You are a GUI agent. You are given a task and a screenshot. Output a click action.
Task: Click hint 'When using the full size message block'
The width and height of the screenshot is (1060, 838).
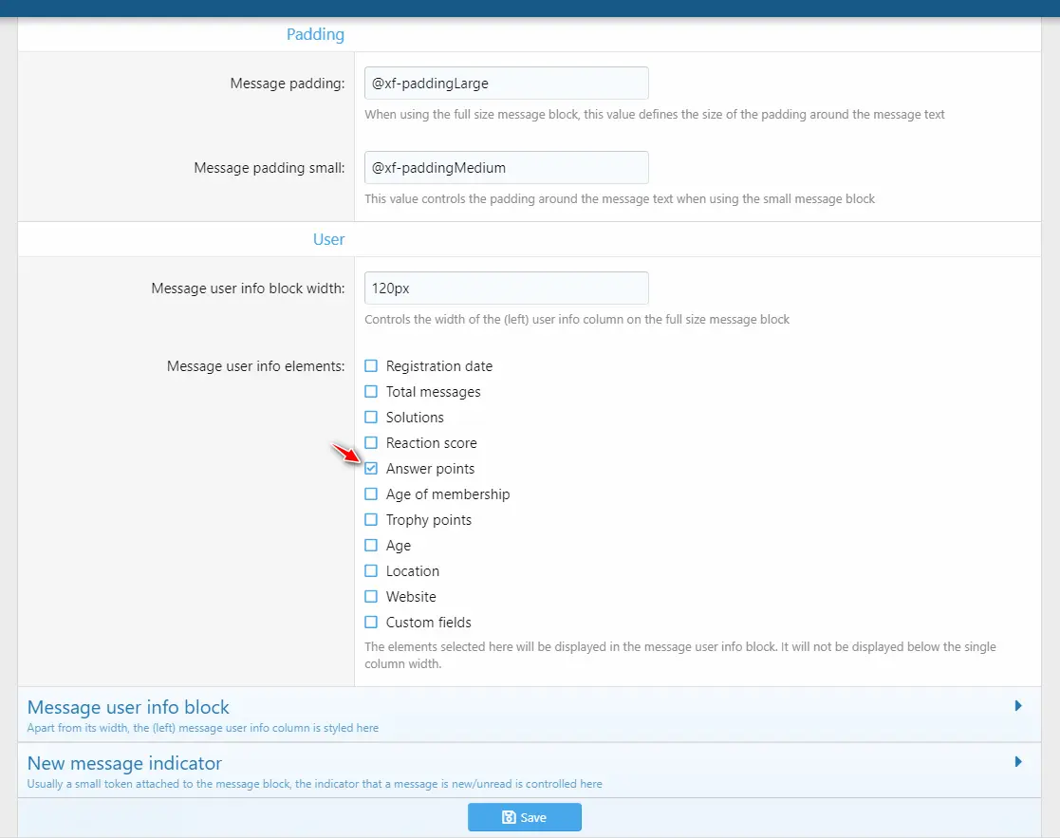tap(655, 115)
